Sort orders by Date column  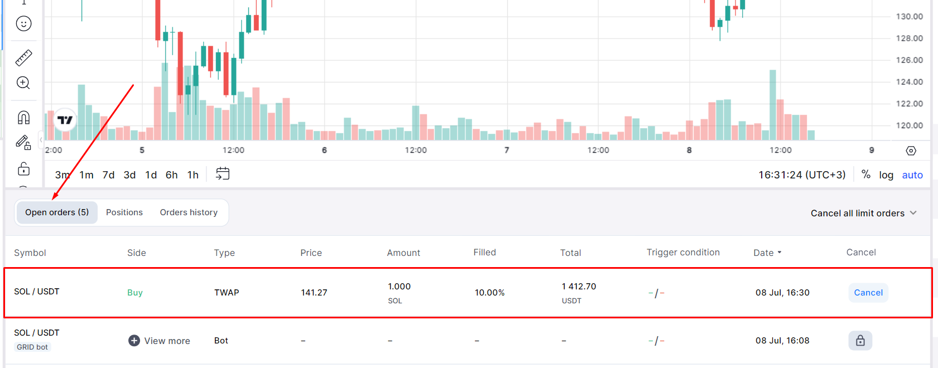[x=767, y=253]
